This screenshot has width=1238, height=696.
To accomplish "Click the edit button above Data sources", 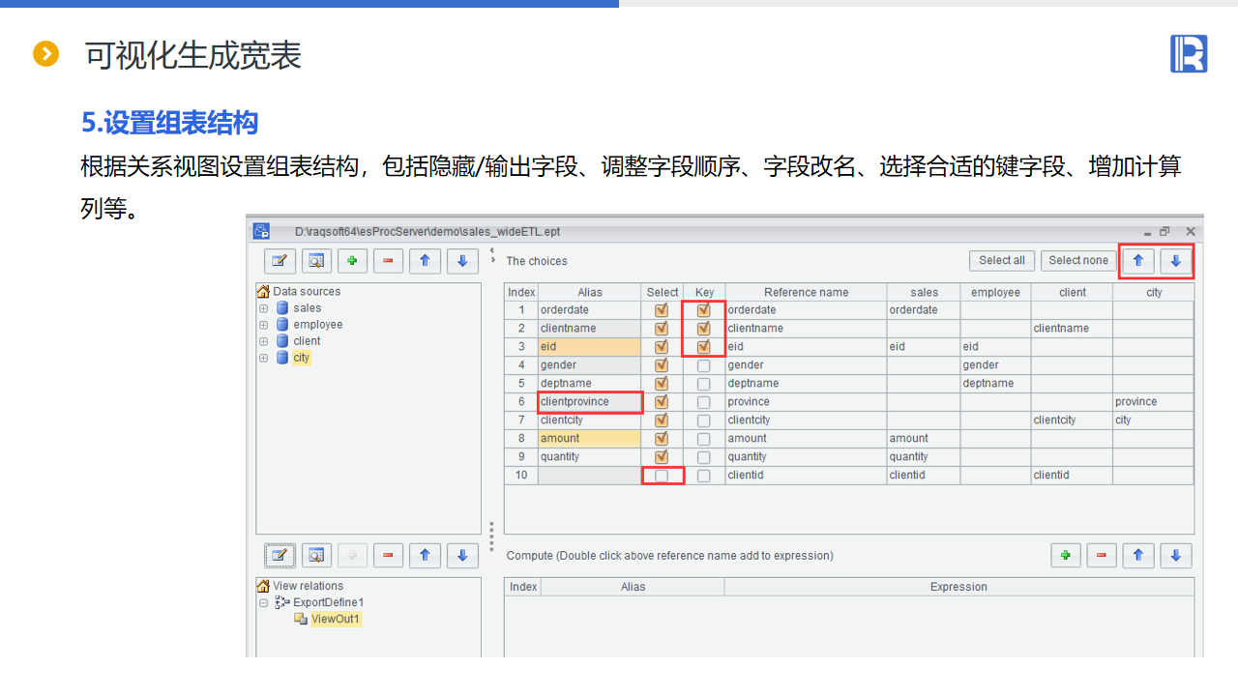I will pyautogui.click(x=280, y=260).
